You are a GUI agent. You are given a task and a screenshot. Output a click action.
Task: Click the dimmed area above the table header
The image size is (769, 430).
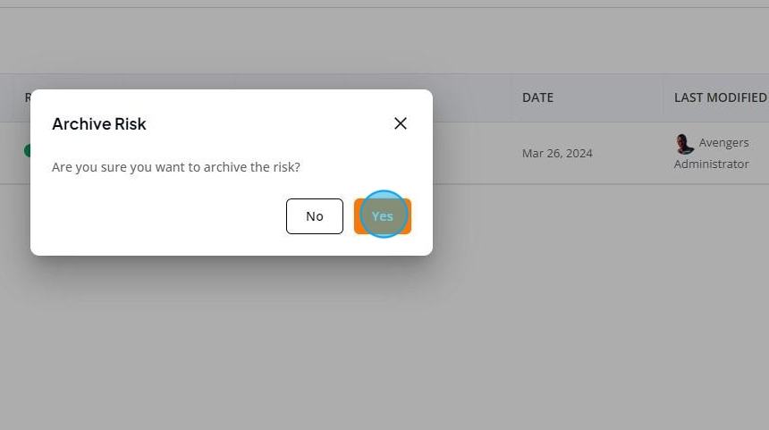[384, 41]
